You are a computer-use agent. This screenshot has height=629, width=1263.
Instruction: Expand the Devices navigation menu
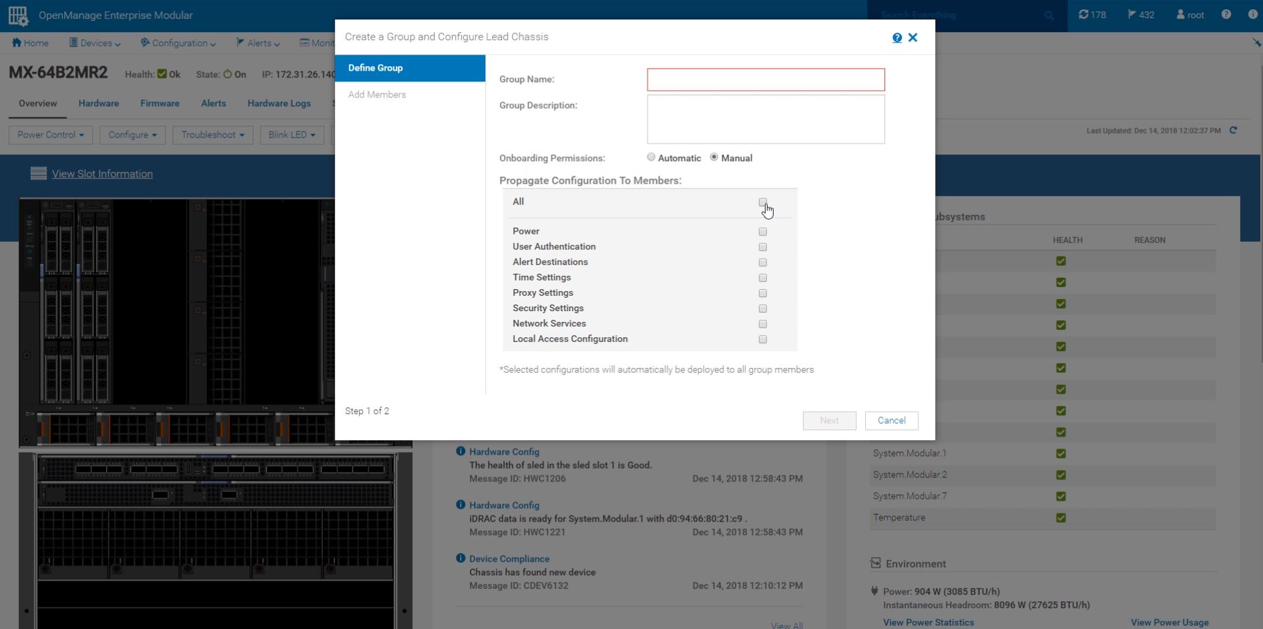pos(95,43)
